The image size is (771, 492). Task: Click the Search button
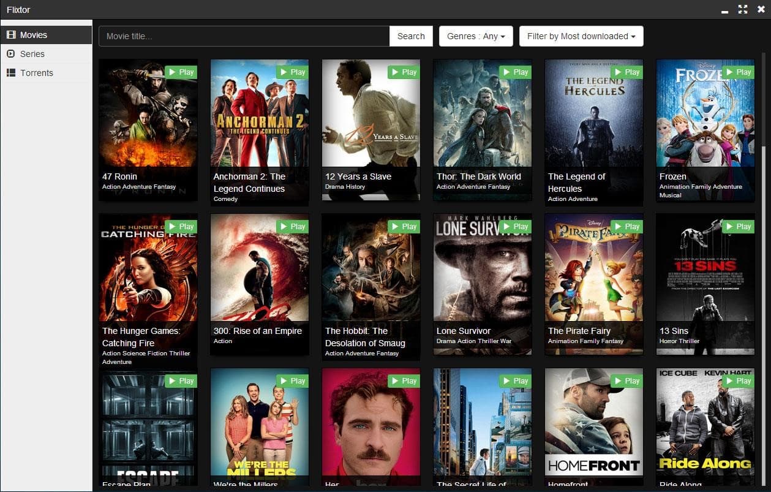tap(411, 36)
